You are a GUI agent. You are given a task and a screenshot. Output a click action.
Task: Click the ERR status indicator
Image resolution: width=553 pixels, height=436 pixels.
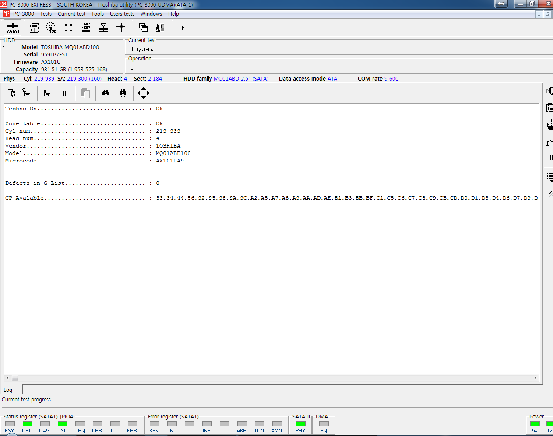(132, 424)
